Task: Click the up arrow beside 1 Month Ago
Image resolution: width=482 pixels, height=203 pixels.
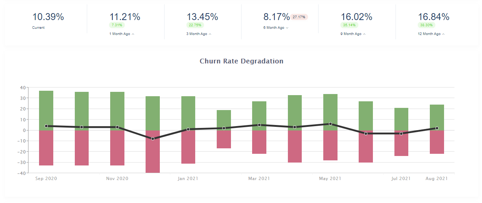Action: (133, 34)
